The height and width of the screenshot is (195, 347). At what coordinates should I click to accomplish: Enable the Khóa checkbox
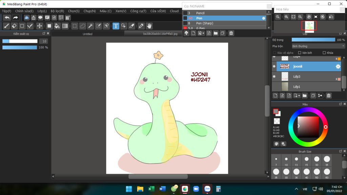(324, 52)
